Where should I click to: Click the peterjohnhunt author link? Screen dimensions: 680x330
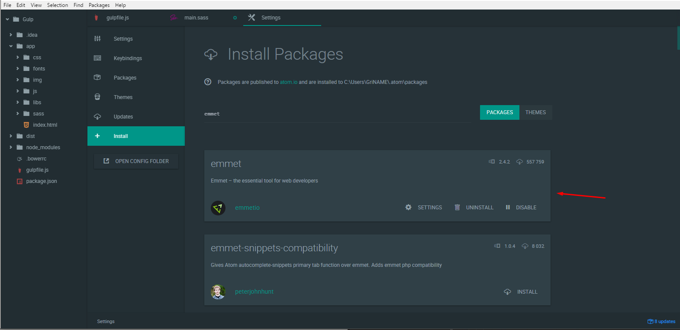[x=254, y=292]
